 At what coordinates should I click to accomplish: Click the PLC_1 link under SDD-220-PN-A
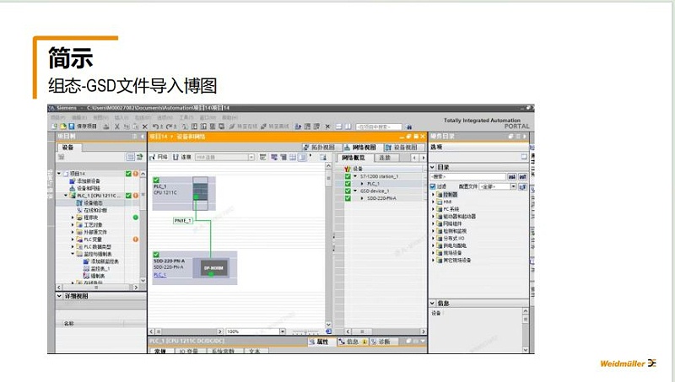pyautogui.click(x=159, y=274)
